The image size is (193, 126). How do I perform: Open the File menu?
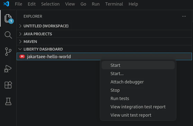[18, 4]
